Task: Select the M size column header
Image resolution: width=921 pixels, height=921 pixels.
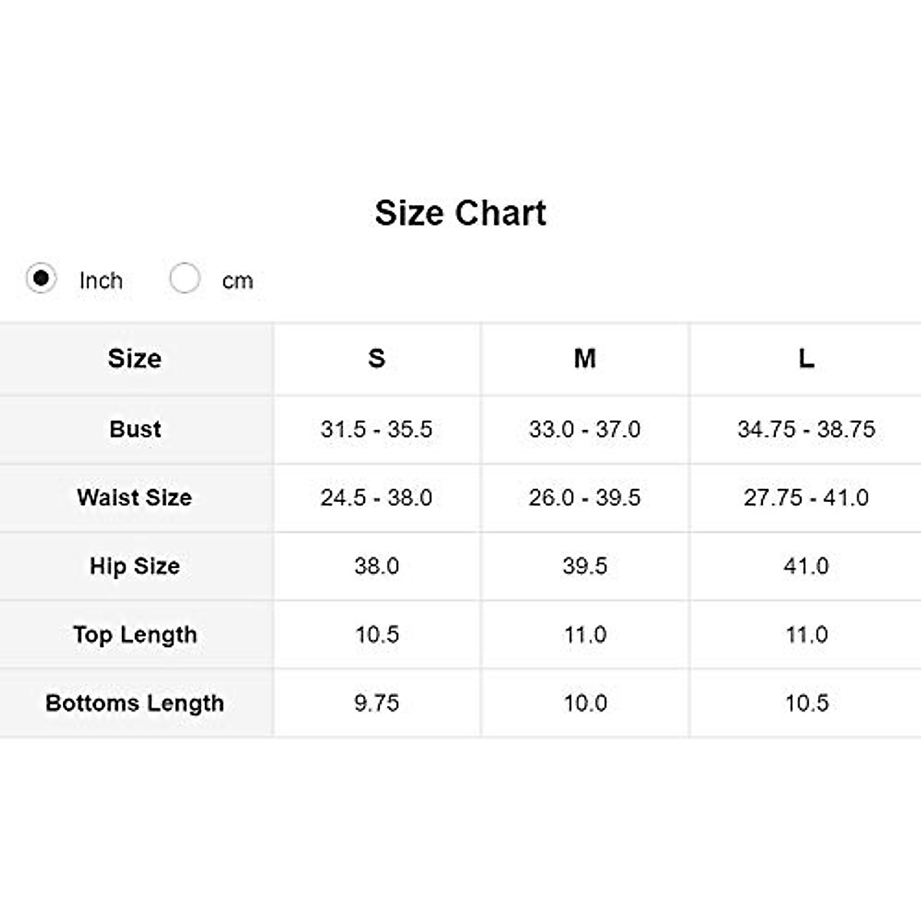Action: 585,358
